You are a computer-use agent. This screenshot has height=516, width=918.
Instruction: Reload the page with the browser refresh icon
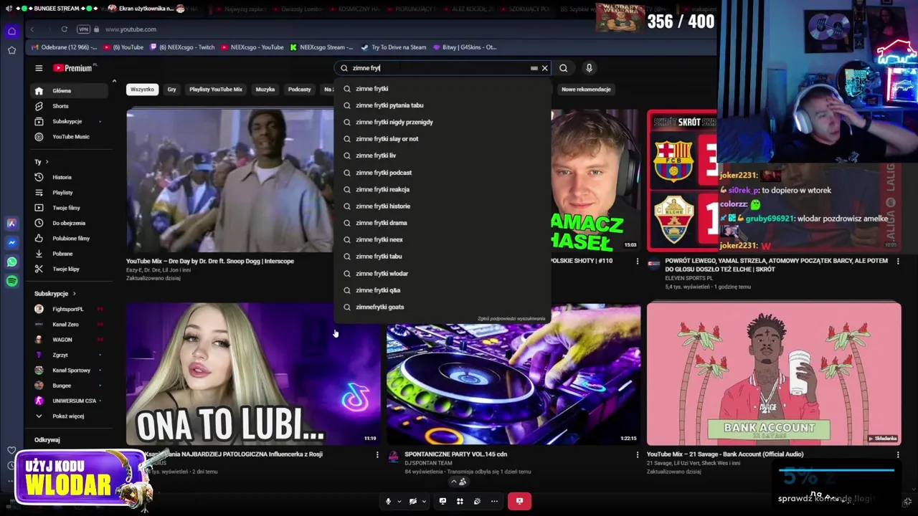[x=64, y=29]
